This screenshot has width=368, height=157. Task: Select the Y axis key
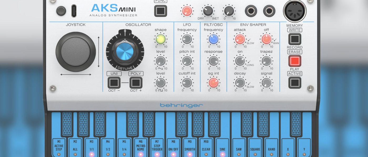304,148
